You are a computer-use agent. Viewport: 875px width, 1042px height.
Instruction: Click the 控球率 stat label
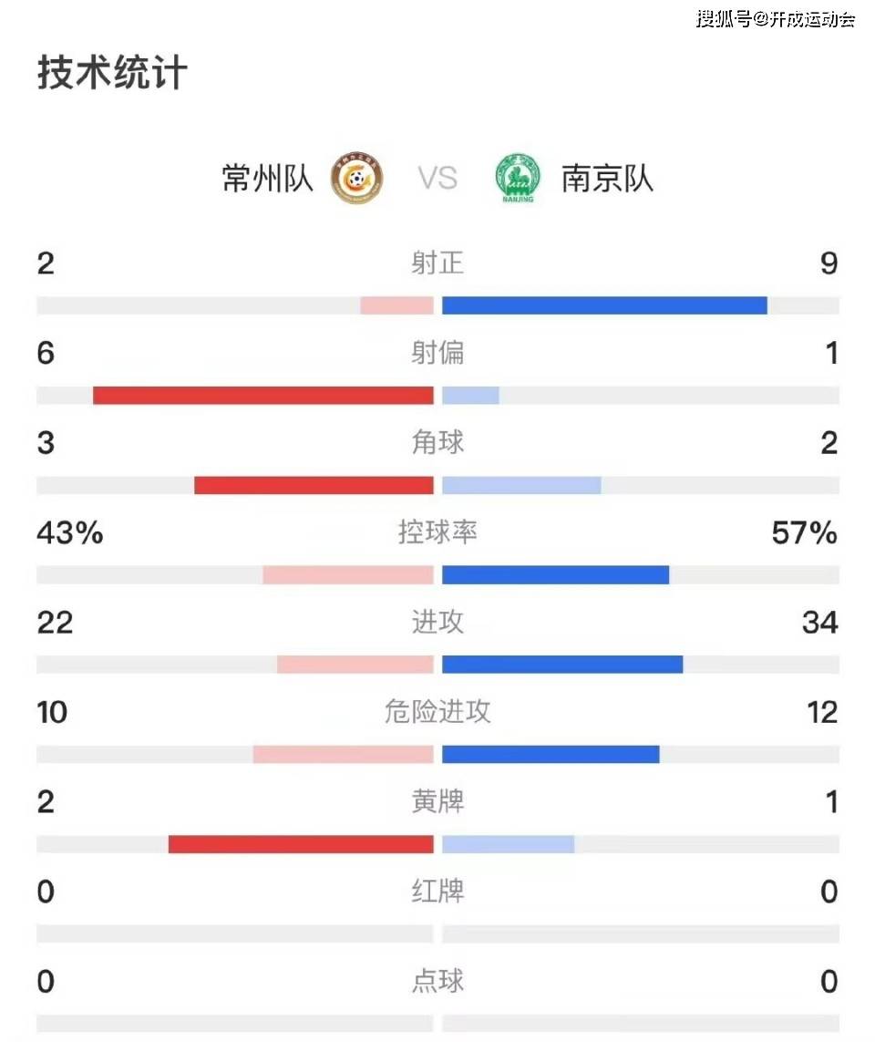437,532
